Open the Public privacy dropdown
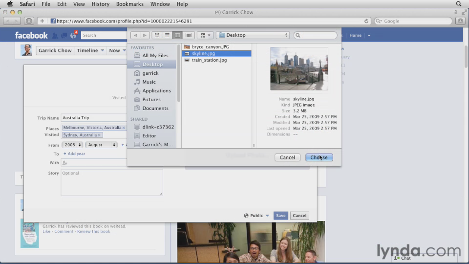Viewport: 469px width, 264px height. pos(256,216)
